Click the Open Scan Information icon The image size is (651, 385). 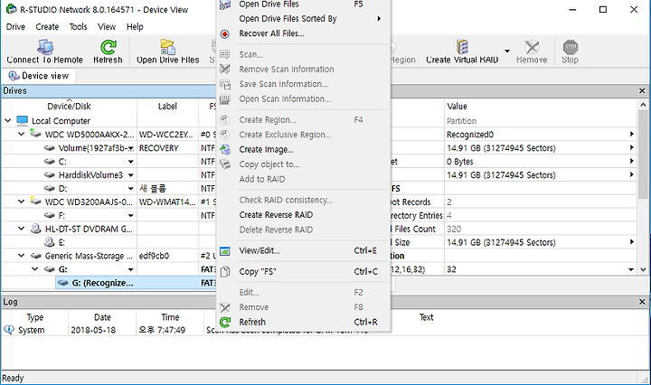coord(225,99)
